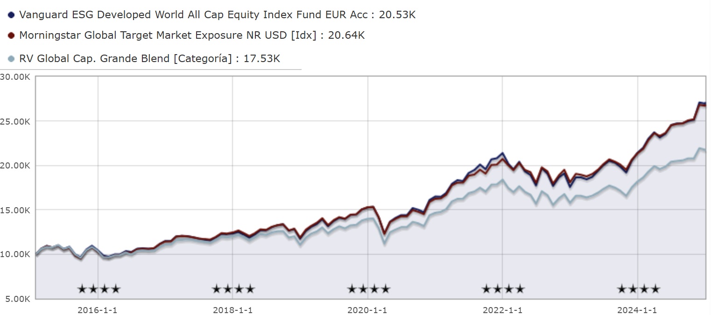This screenshot has width=711, height=315.
Task: Click the star rating above 2020-1-1
Action: (368, 289)
